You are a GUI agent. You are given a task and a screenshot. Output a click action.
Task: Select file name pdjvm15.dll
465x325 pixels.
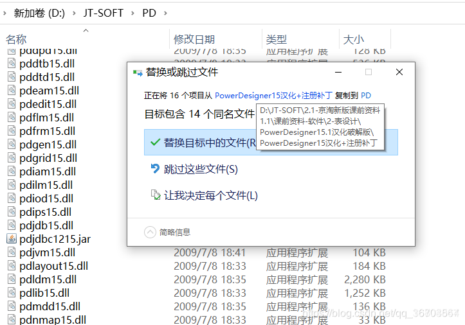pyautogui.click(x=47, y=252)
